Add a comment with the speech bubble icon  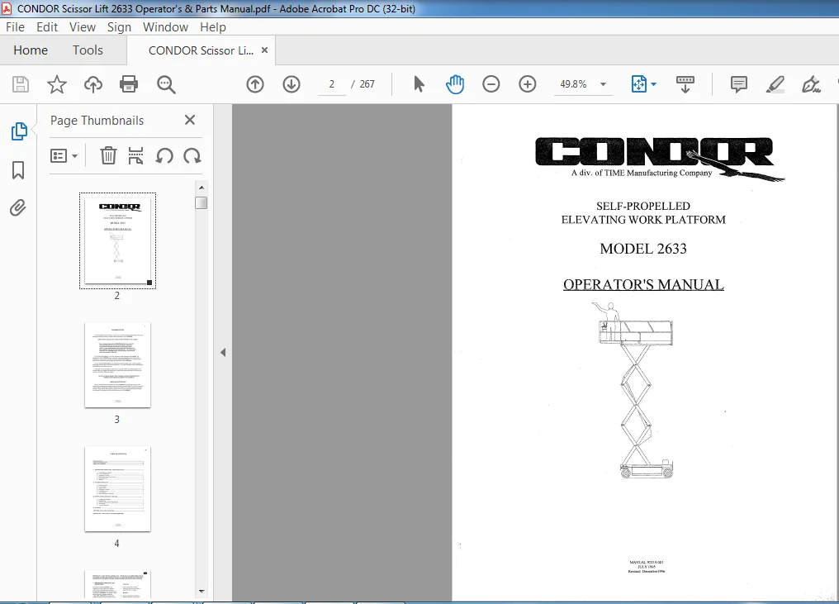coord(739,84)
